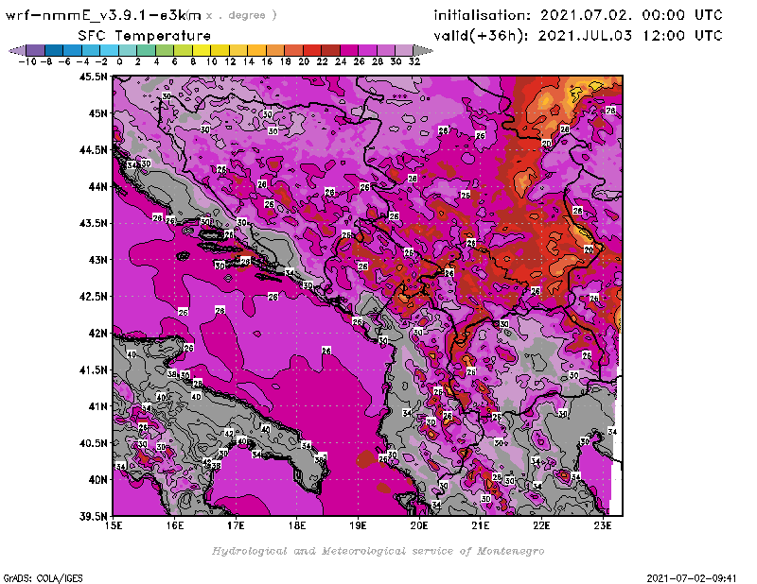This screenshot has width=757, height=584.
Task: Click the red legend swatch between 20 and 22
Action: pyautogui.click(x=312, y=50)
